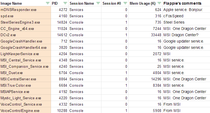210x113 pixels.
Task: Select the Steel Series comment cell
Action: [x=186, y=22]
